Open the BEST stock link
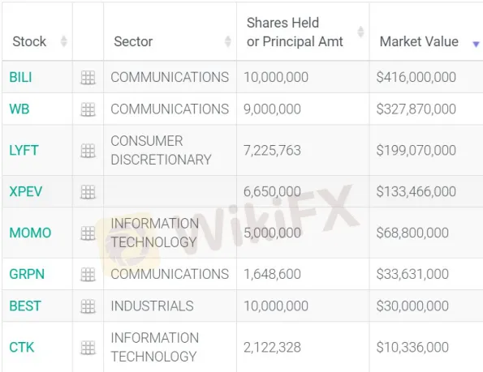 coord(25,306)
